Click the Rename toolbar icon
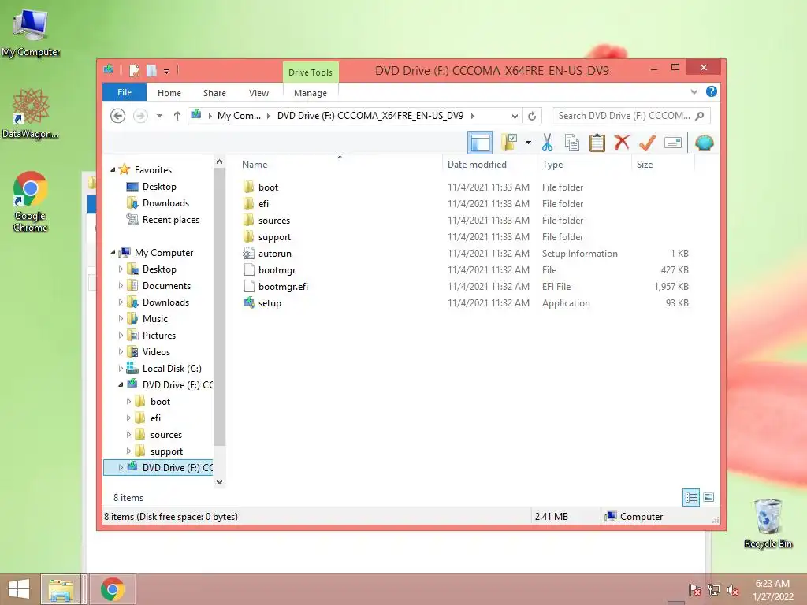The width and height of the screenshot is (807, 605). point(673,143)
